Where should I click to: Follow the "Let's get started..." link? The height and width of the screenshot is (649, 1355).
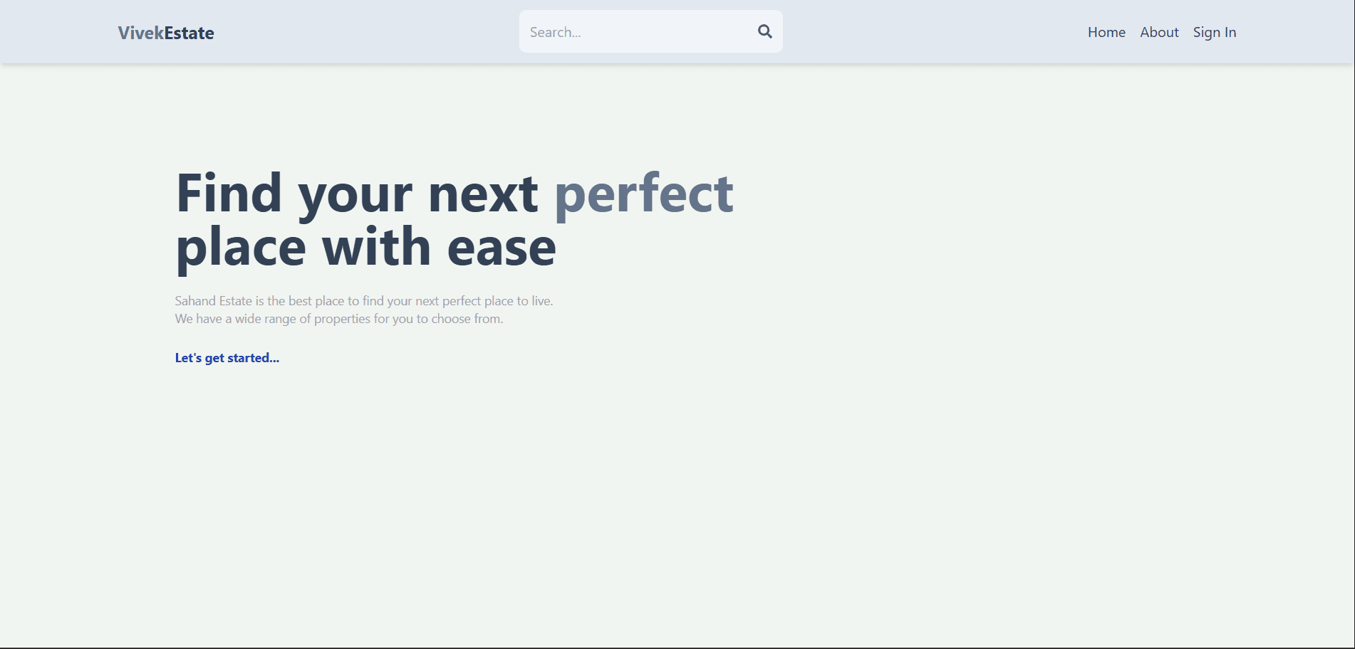click(x=227, y=358)
